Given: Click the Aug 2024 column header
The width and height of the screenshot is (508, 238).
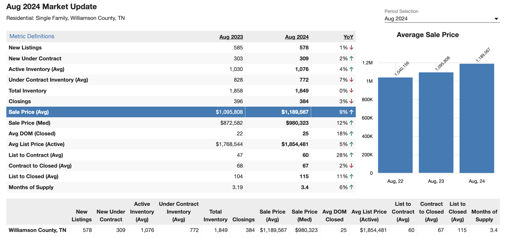Looking at the screenshot, I should coord(297,37).
